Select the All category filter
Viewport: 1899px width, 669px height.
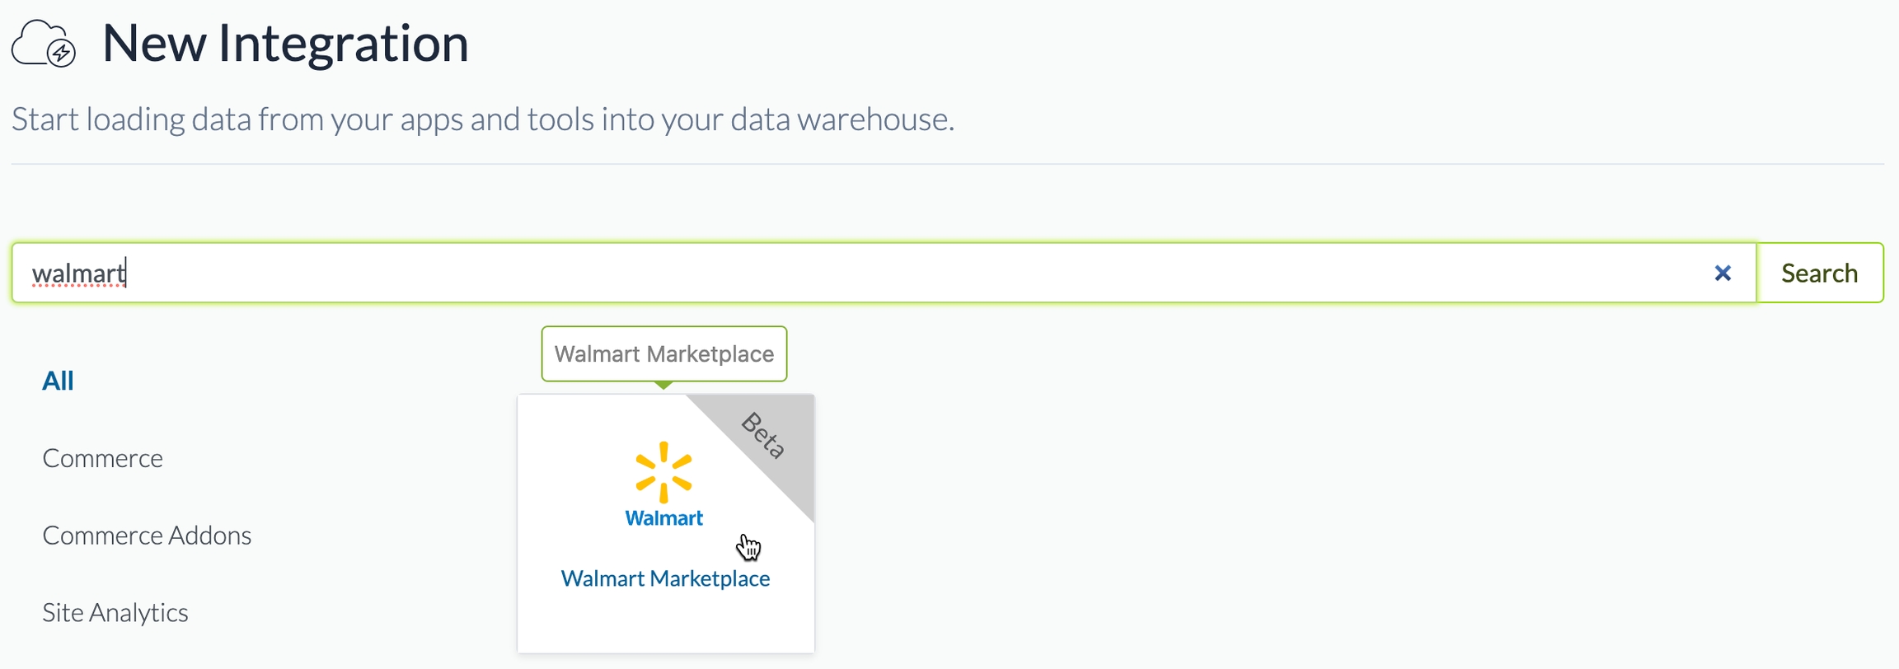58,381
